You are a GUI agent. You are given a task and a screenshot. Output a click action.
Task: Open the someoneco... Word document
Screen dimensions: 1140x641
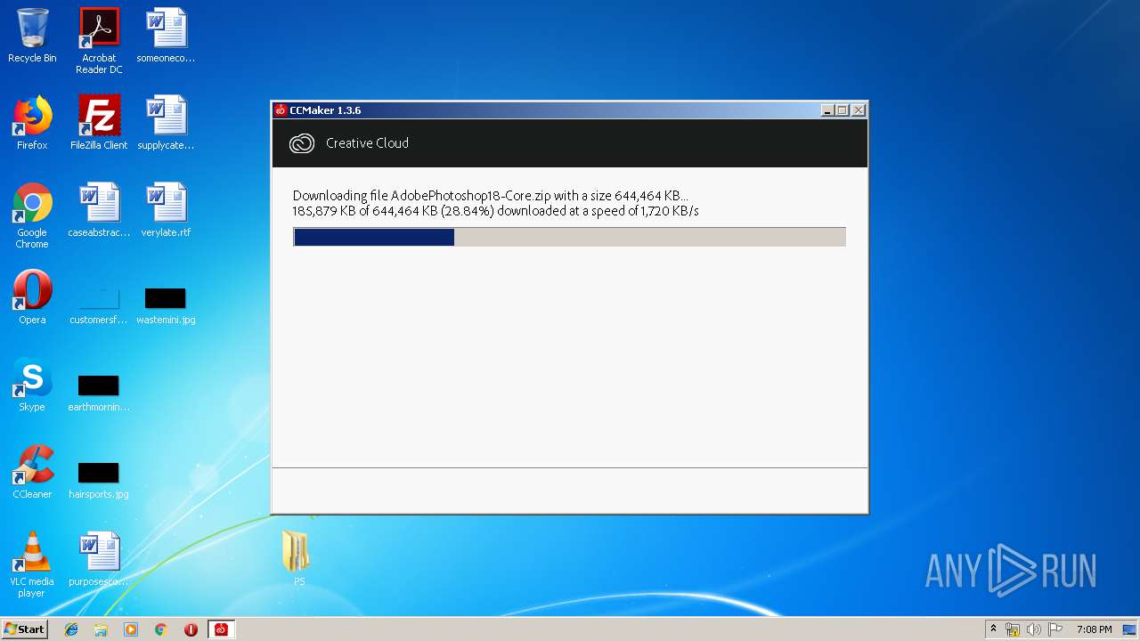tap(166, 36)
